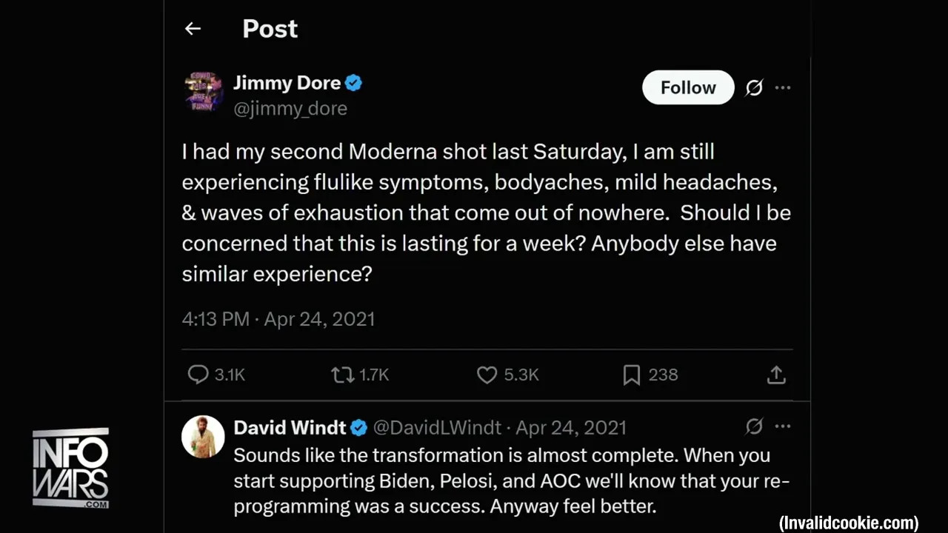Open replies via the comment icon
Viewport: 948px width, 533px height.
pyautogui.click(x=198, y=375)
